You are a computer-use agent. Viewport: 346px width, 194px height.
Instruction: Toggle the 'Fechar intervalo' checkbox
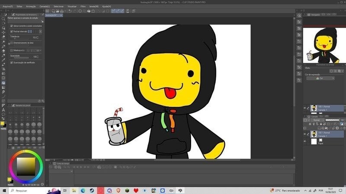pos(12,31)
